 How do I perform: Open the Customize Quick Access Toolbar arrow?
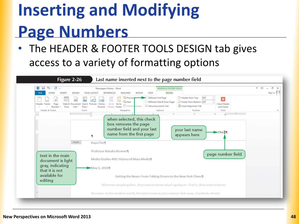[x=60, y=88]
